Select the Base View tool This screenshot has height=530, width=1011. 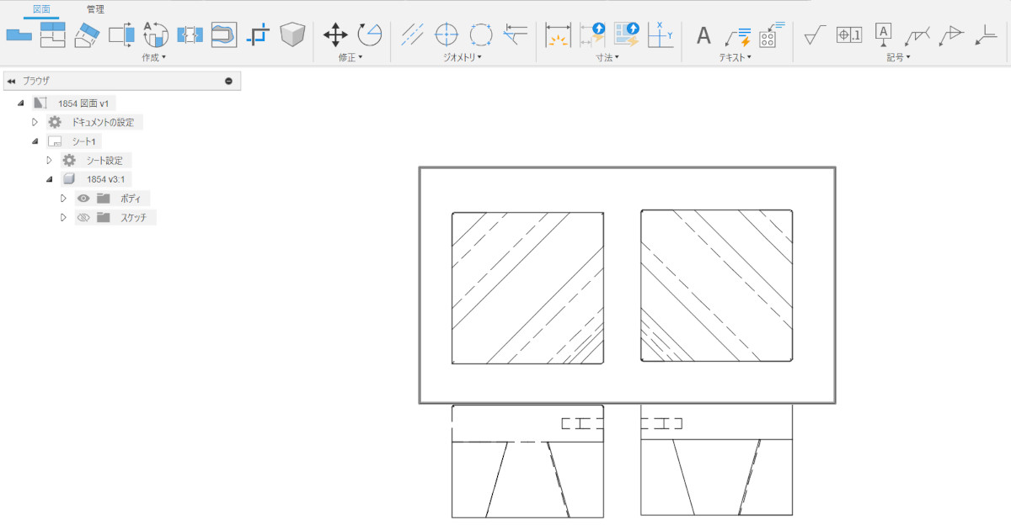(x=19, y=34)
